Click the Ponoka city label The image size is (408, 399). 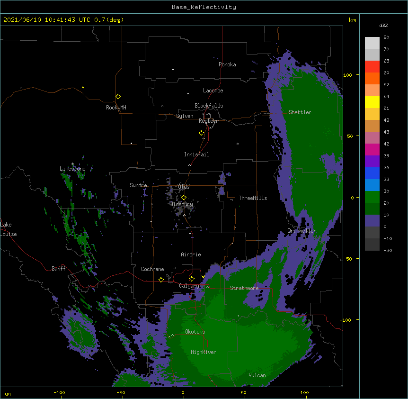tap(227, 64)
